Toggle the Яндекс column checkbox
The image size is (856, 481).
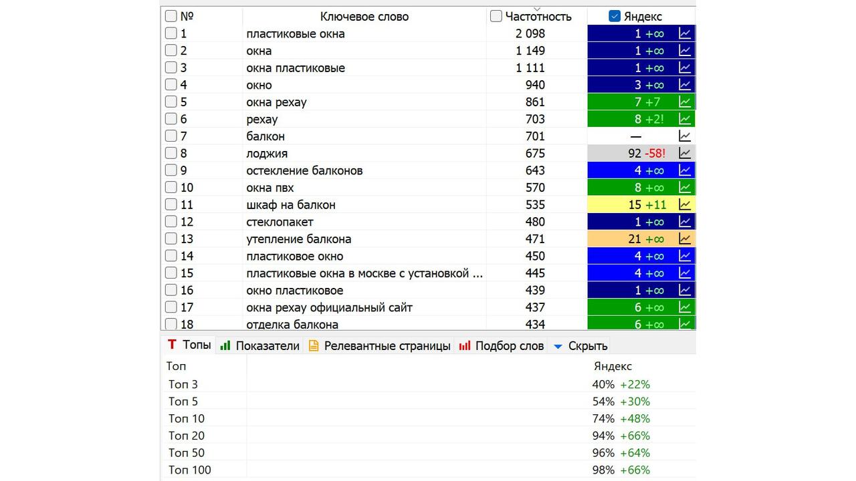click(x=615, y=17)
